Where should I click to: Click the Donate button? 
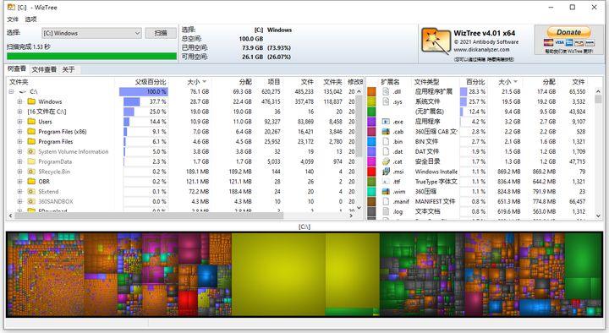coord(568,32)
